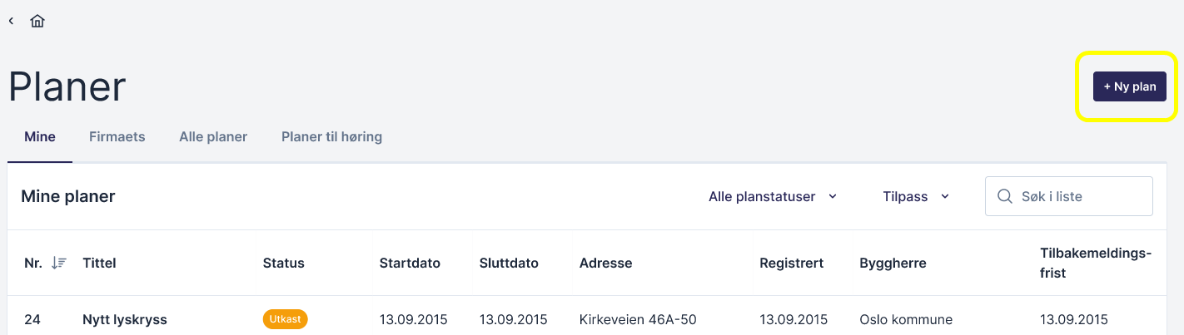The image size is (1184, 335).
Task: Click the Byggherre column header
Action: click(893, 263)
